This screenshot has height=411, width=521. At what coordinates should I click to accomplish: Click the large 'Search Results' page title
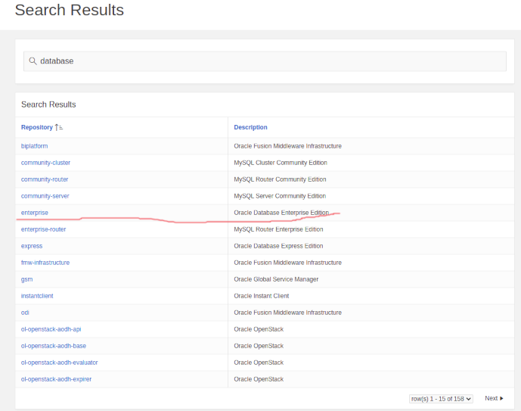pyautogui.click(x=70, y=10)
